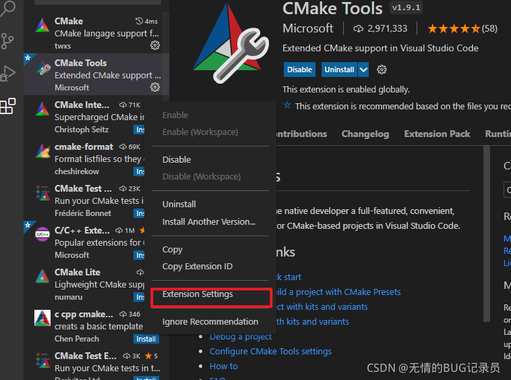Click the download count cloud icon 2,971,333
This screenshot has width=511, height=380.
pyautogui.click(x=358, y=29)
